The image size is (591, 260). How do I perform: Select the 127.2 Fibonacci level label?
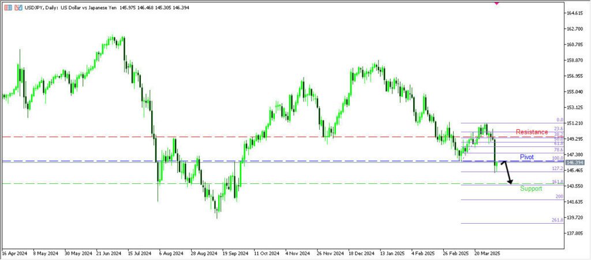(558, 168)
